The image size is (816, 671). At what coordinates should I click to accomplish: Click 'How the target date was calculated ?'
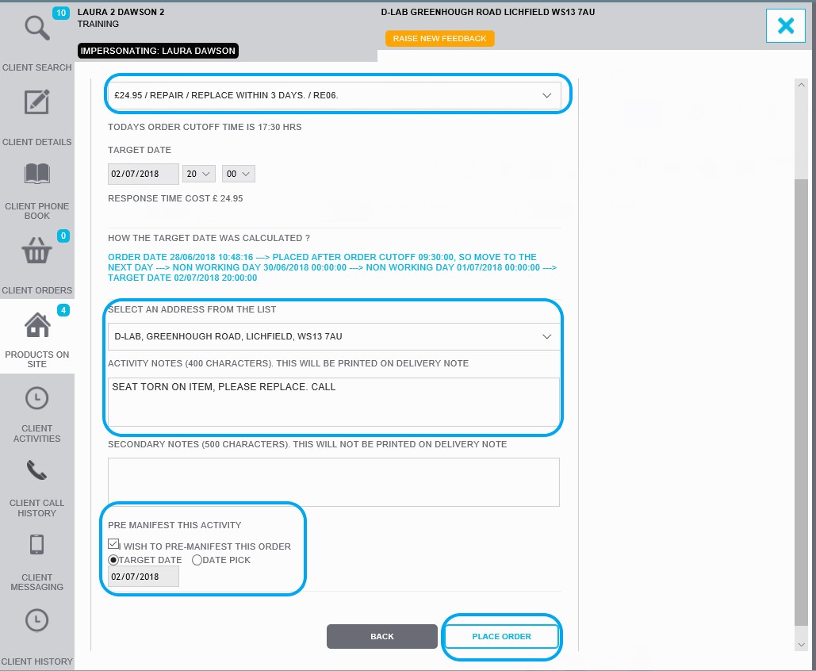tap(209, 238)
